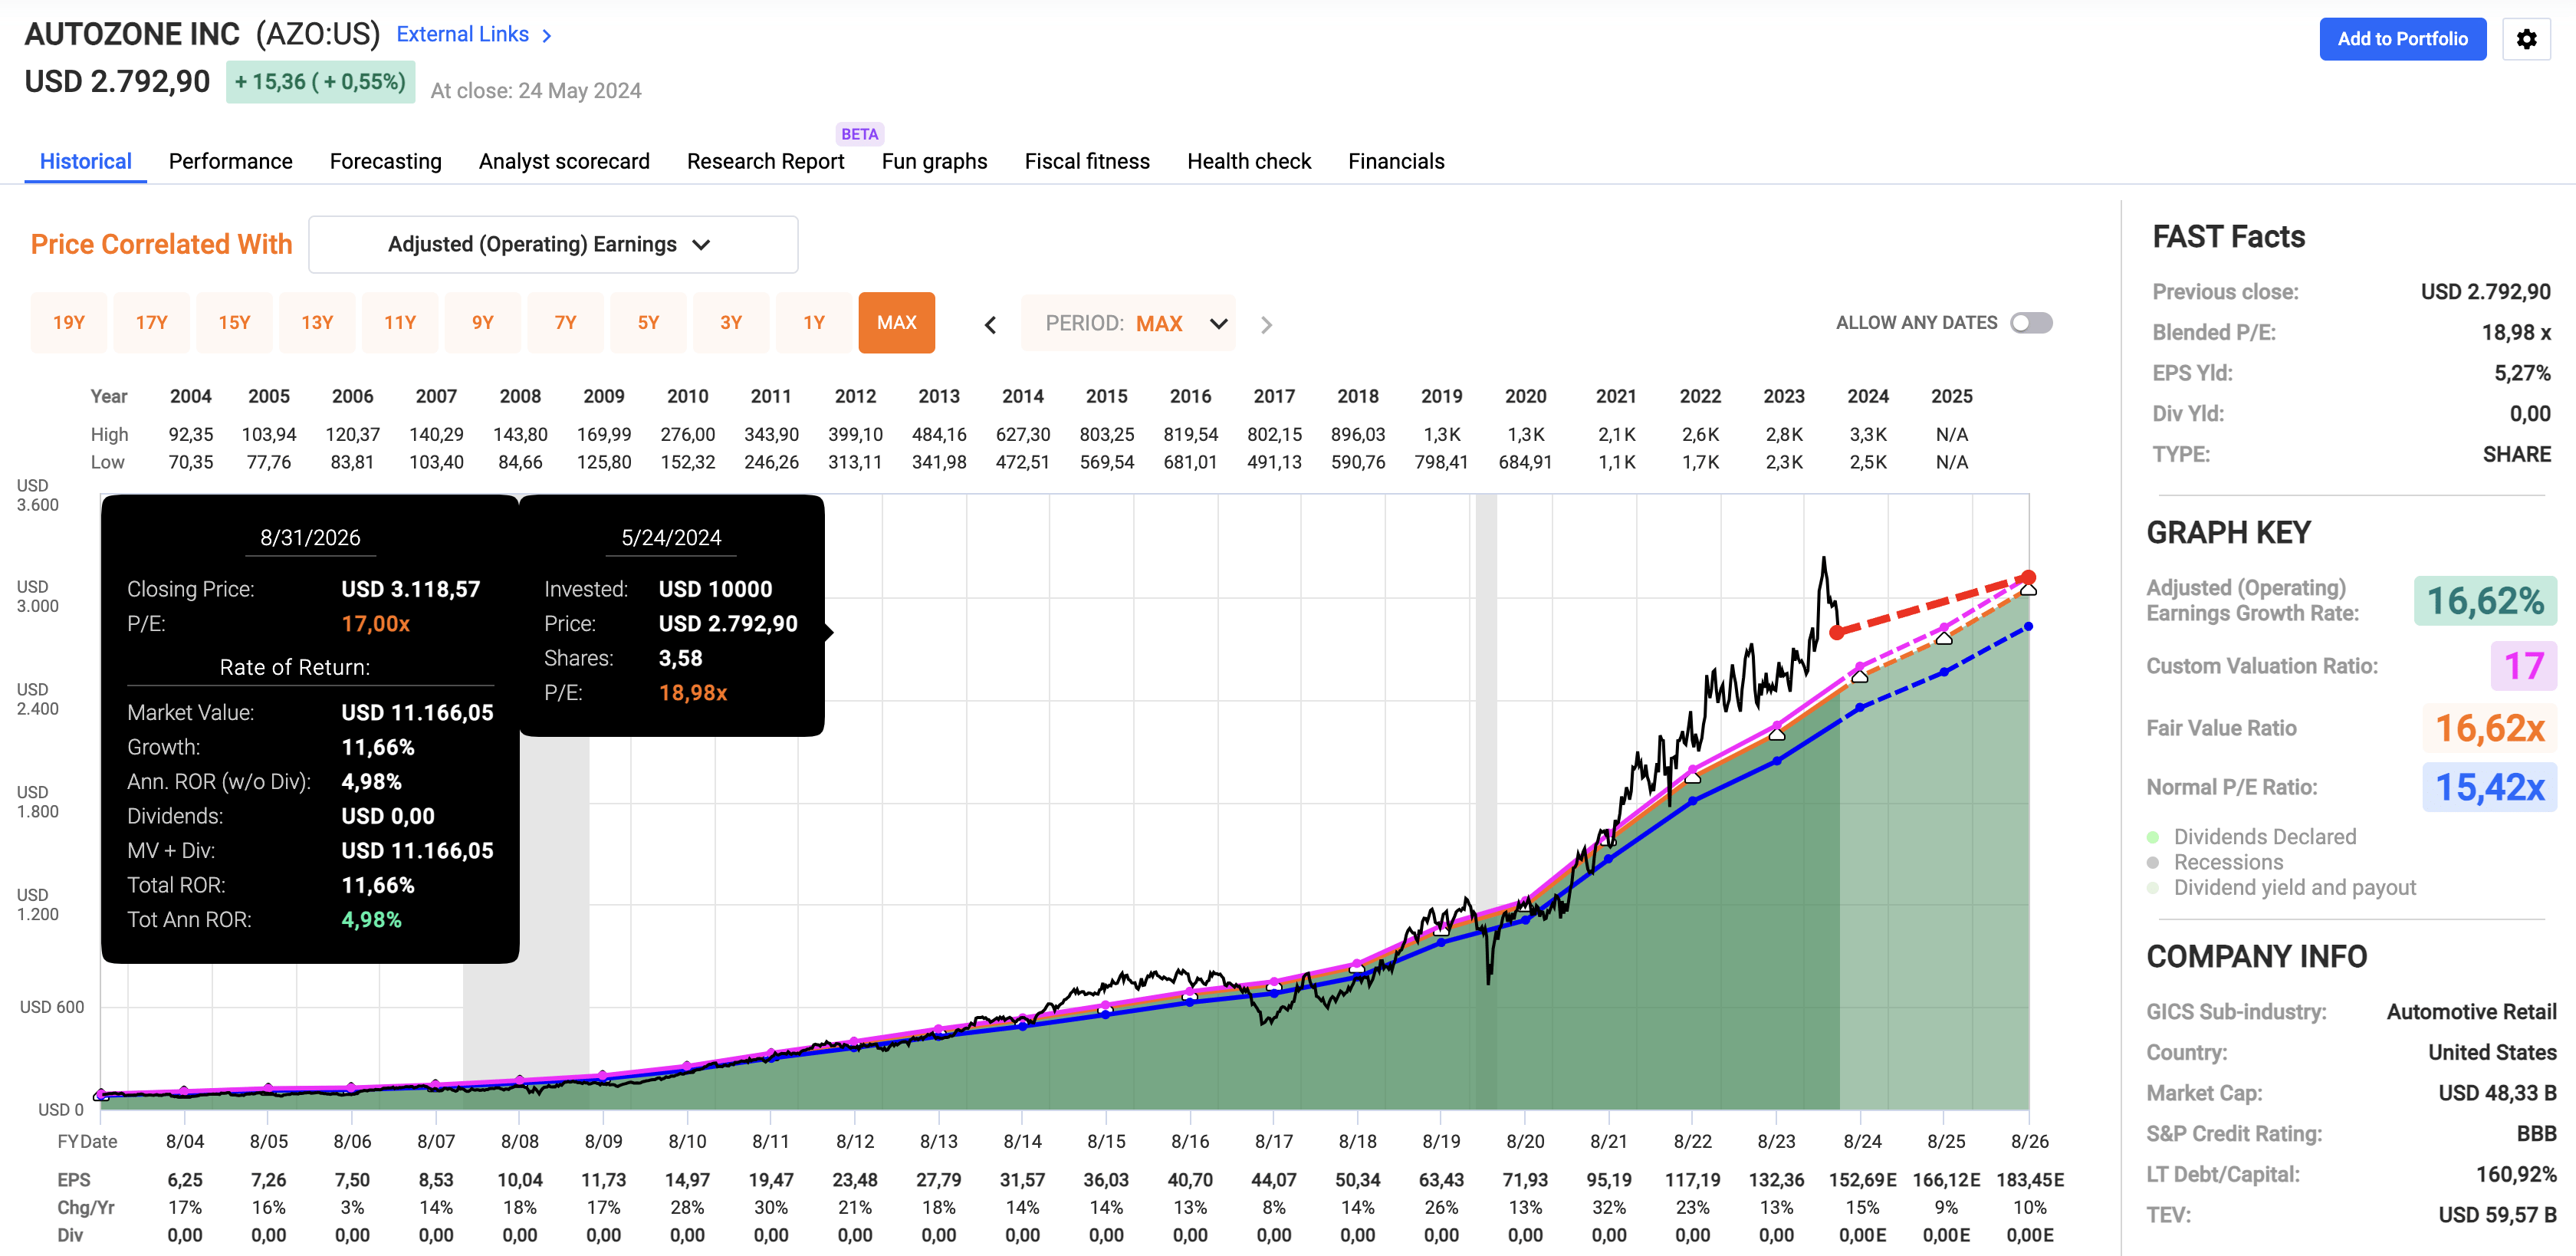Switch to the Health check tab

pyautogui.click(x=1248, y=161)
